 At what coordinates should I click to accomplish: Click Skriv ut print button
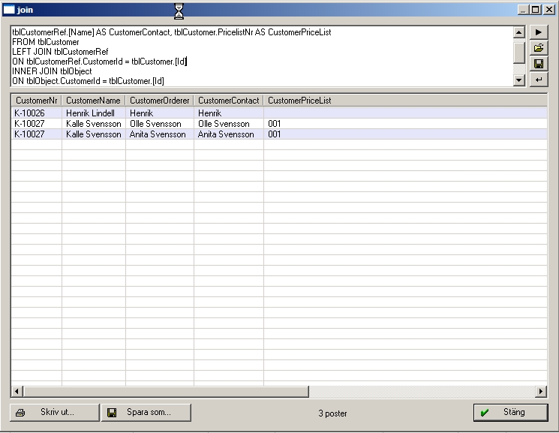(x=55, y=412)
